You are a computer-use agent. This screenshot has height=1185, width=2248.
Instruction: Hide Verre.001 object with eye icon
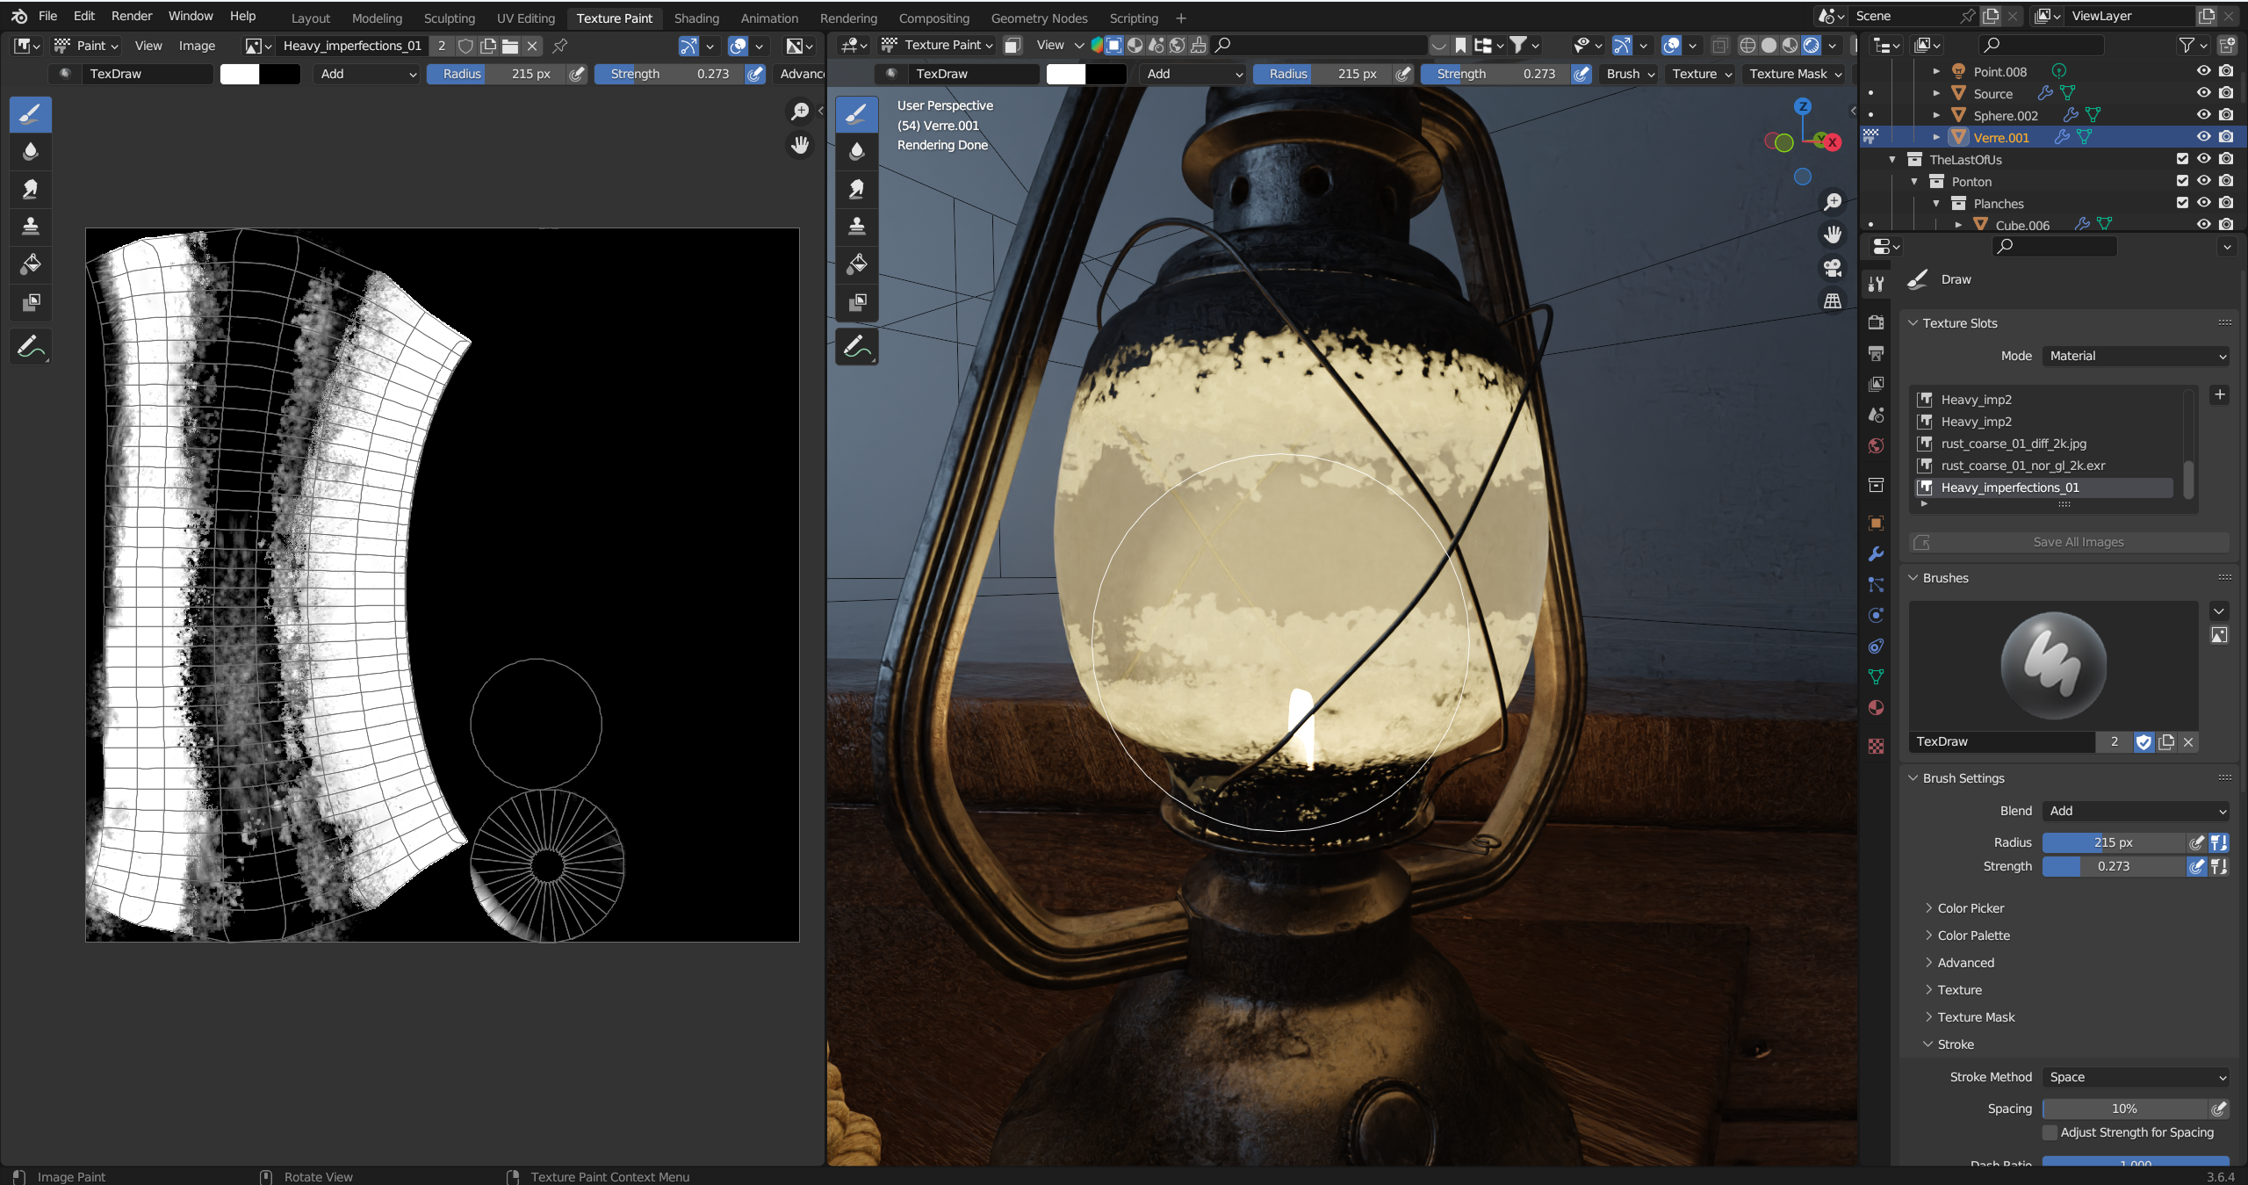tap(2204, 137)
